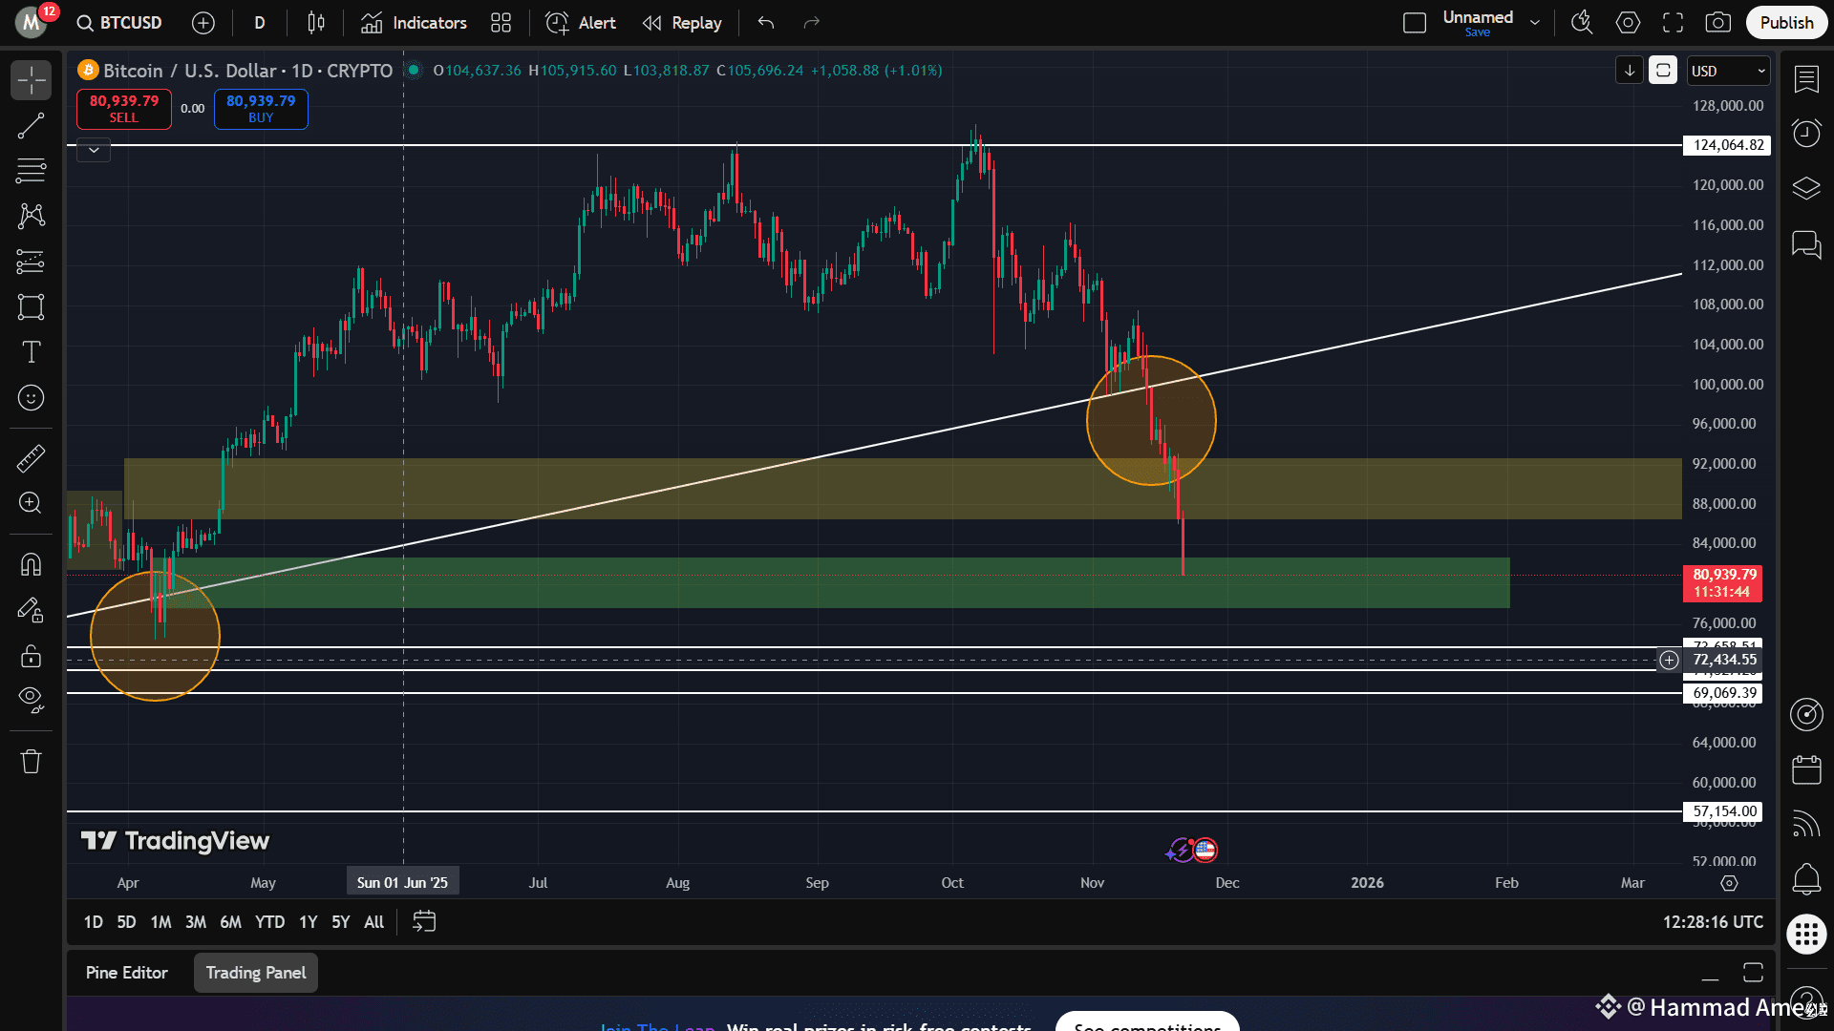Viewport: 1834px width, 1031px height.
Task: Open the alerts clock panel
Action: tap(1806, 133)
